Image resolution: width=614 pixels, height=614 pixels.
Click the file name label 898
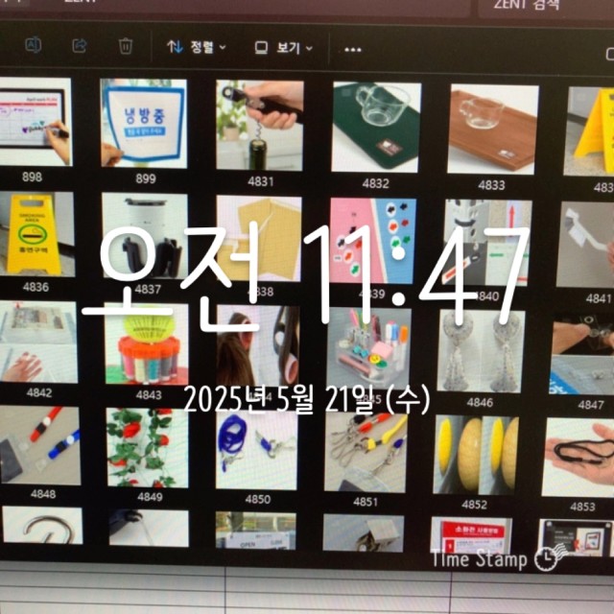(32, 177)
